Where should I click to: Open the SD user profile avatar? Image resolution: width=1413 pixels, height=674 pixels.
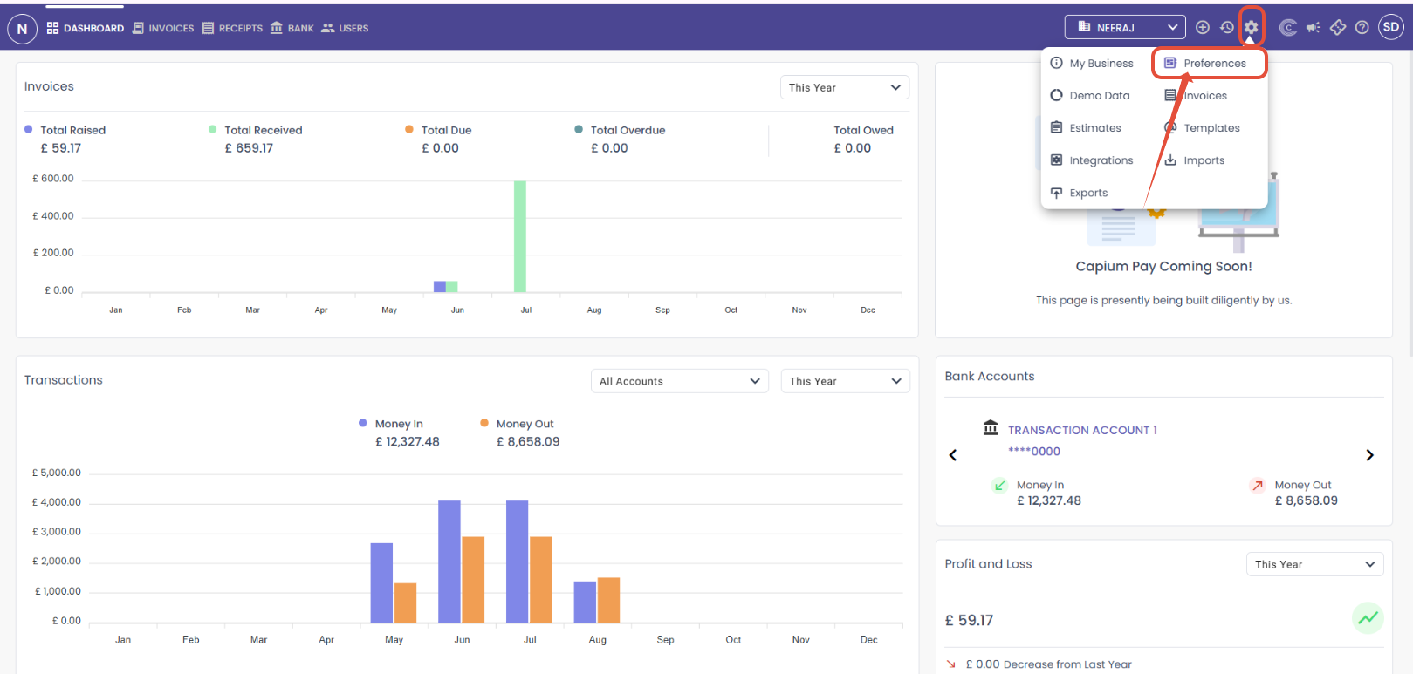tap(1391, 27)
